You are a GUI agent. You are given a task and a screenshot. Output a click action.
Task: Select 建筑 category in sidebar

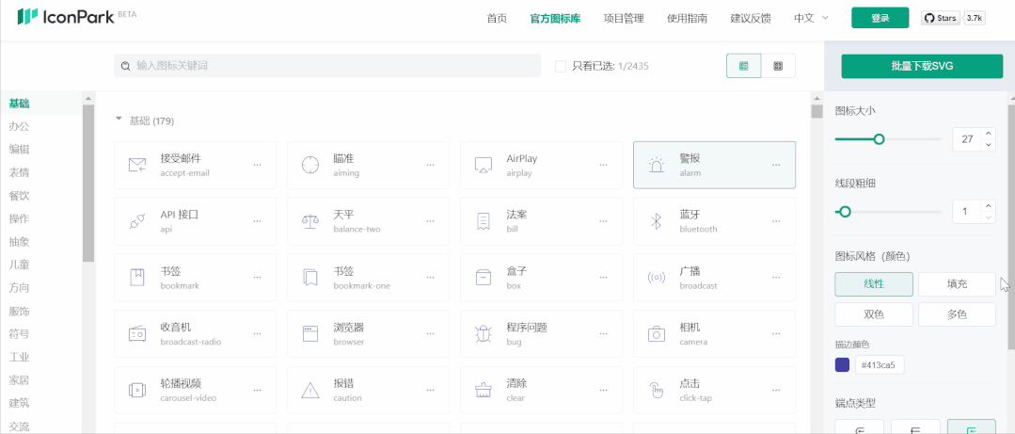coord(19,403)
